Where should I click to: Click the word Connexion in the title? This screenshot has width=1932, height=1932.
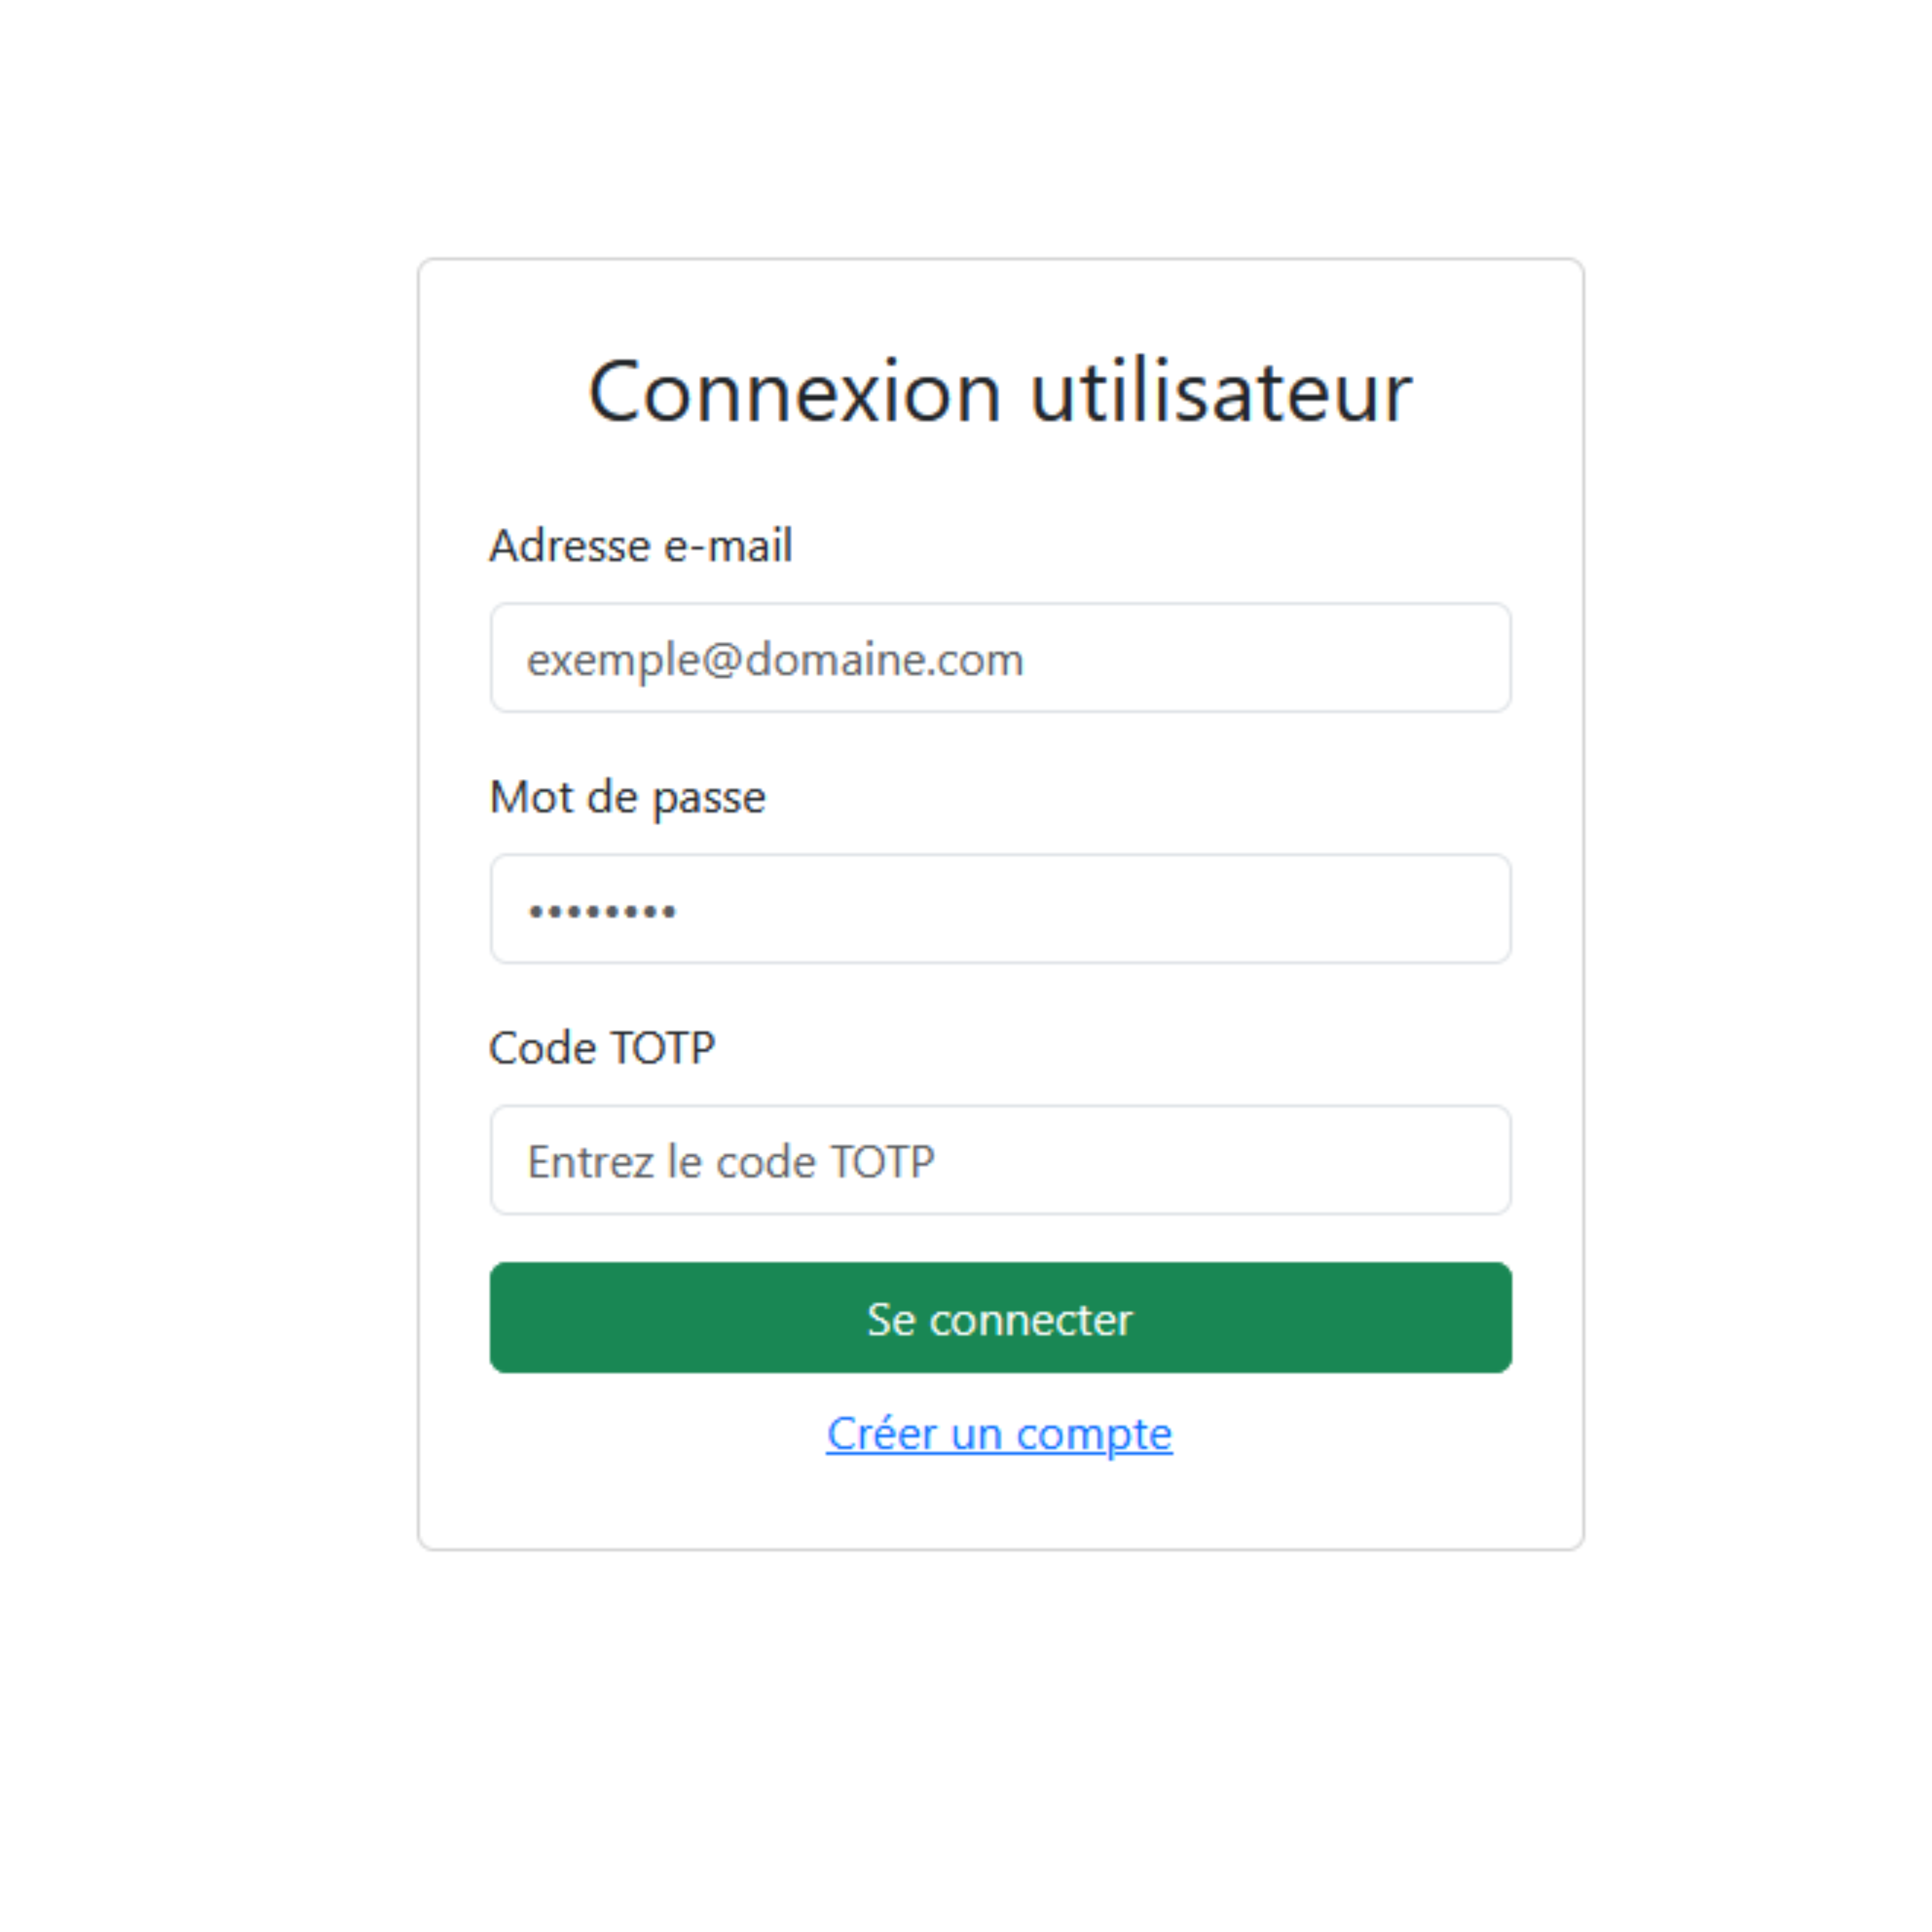coord(795,392)
